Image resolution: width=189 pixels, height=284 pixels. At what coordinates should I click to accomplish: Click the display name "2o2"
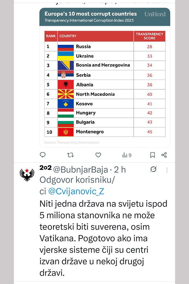45,169
